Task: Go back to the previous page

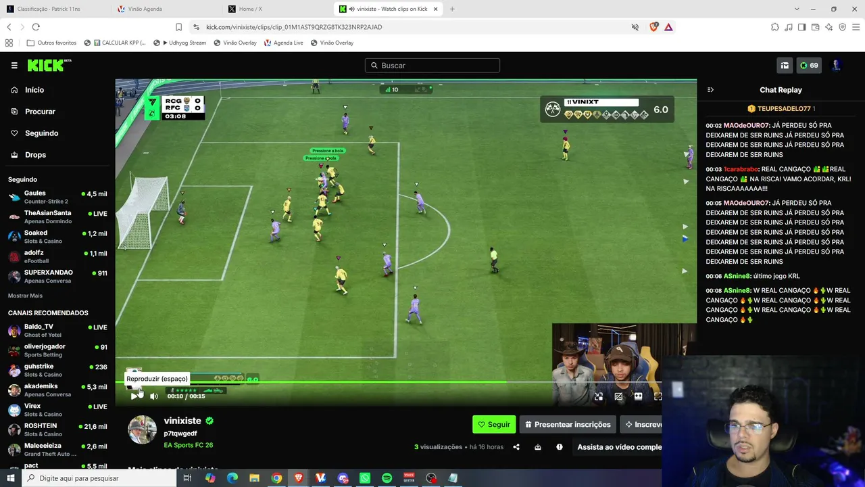Action: point(9,27)
